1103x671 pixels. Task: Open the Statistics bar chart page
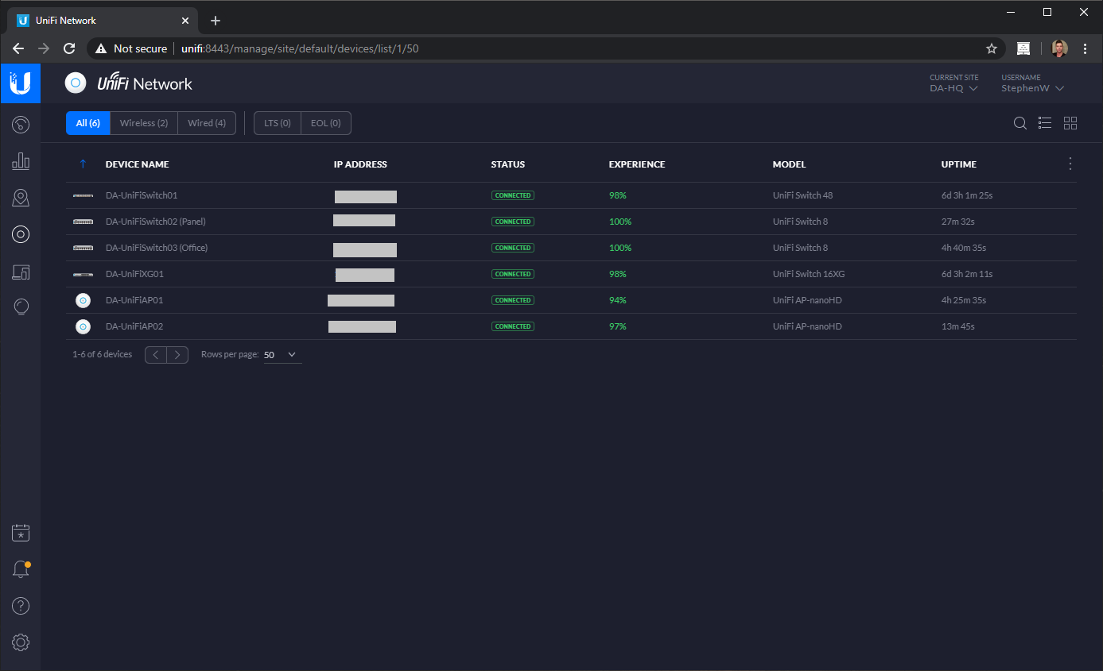coord(21,161)
